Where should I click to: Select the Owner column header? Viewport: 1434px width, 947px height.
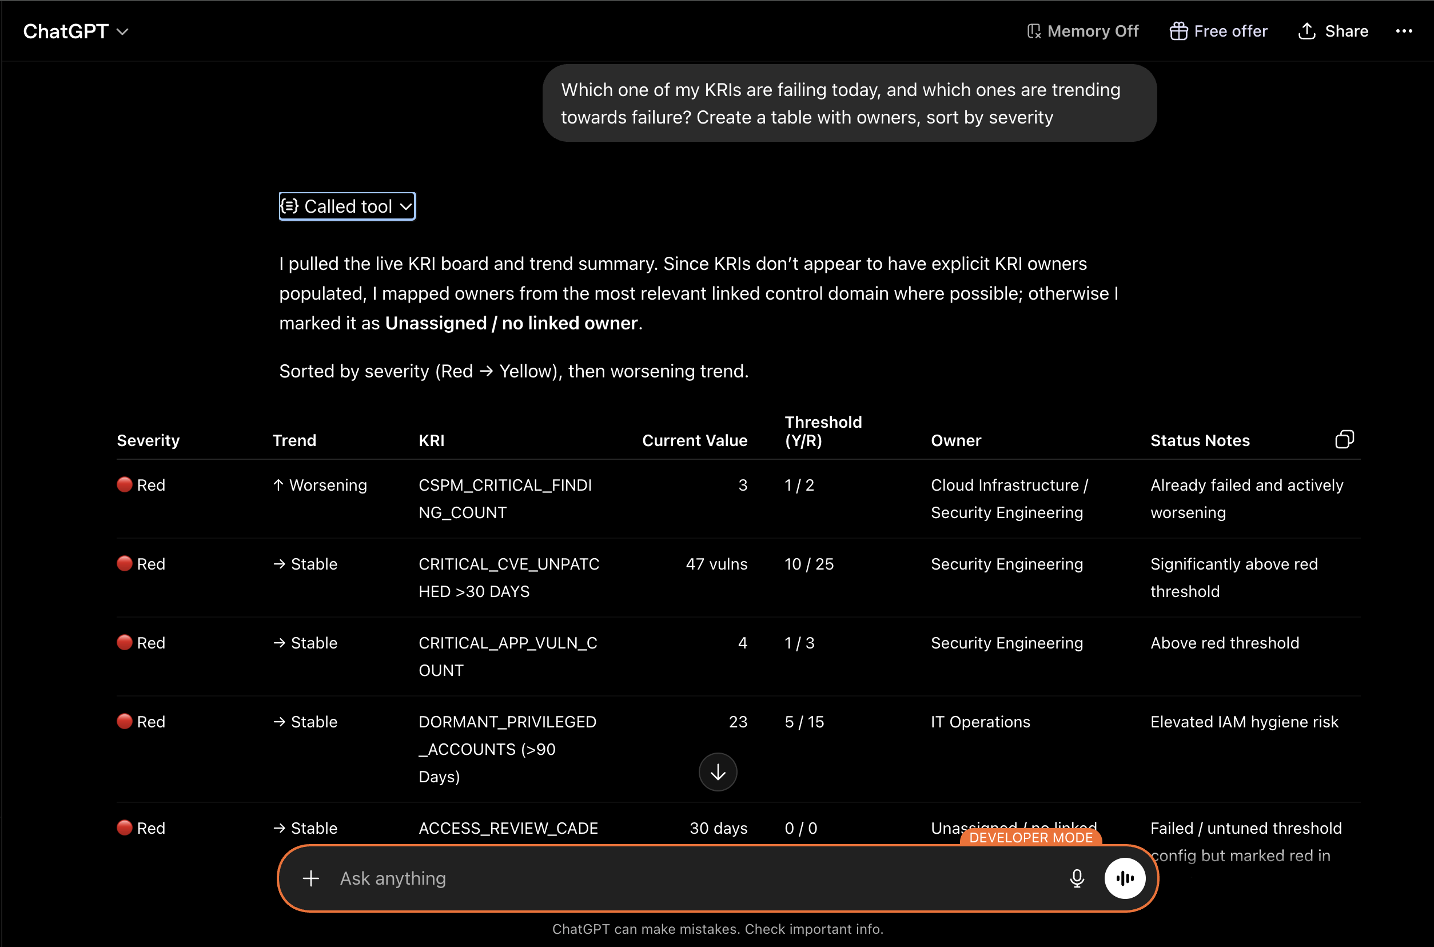coord(957,440)
